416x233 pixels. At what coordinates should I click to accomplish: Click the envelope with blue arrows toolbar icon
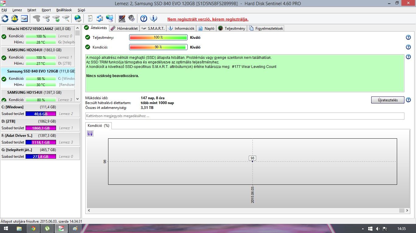100,19
